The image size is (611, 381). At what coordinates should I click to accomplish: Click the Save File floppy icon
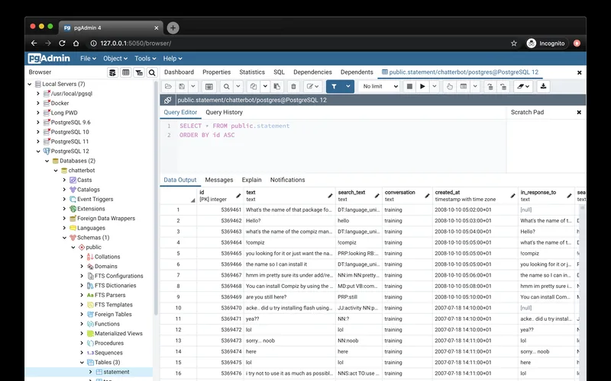(182, 86)
